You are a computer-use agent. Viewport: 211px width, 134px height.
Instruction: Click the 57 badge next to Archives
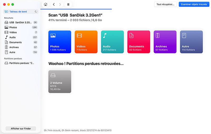coord(35,47)
